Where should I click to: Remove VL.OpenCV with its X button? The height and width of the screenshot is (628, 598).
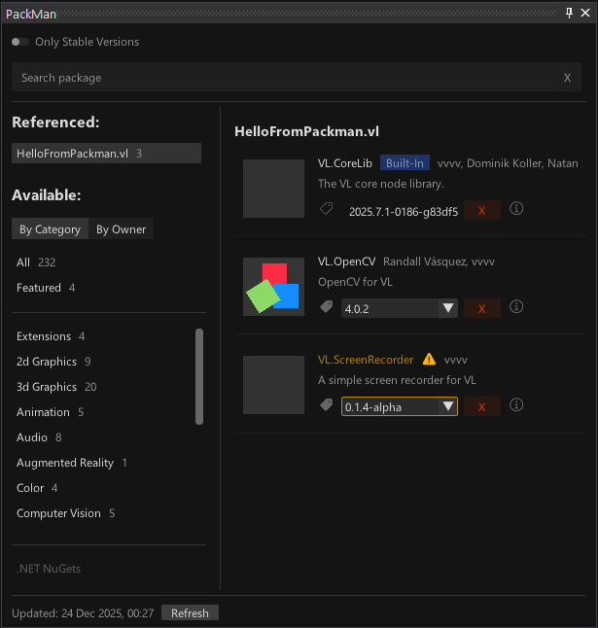(482, 308)
